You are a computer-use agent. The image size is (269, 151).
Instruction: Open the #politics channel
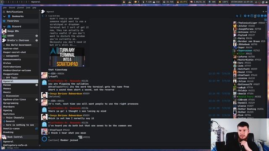coord(9,114)
